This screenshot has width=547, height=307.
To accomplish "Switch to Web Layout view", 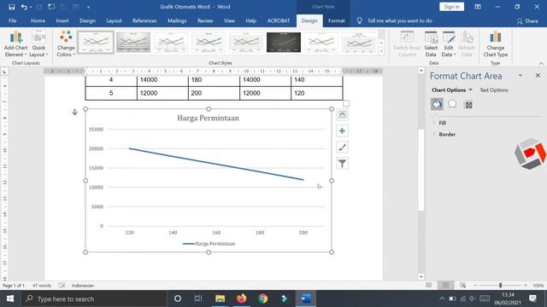I will [x=463, y=286].
